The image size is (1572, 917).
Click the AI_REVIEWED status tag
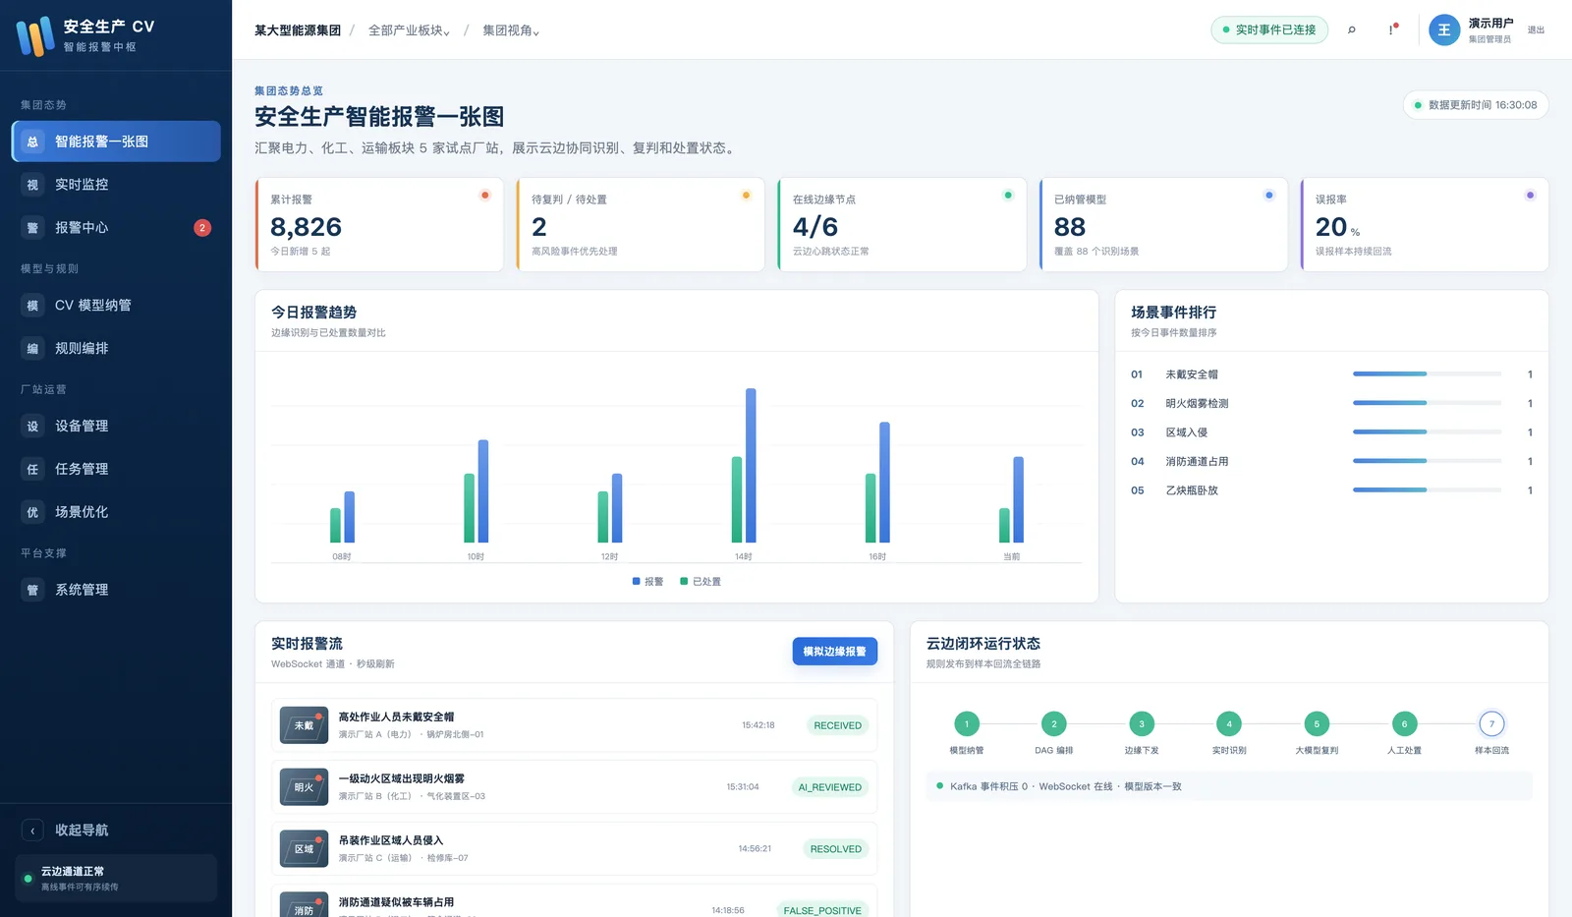[x=829, y=787]
